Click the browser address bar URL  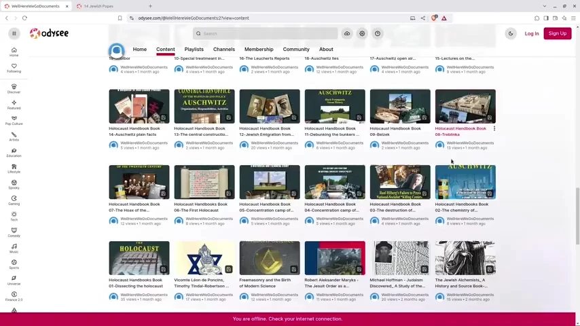tap(194, 18)
